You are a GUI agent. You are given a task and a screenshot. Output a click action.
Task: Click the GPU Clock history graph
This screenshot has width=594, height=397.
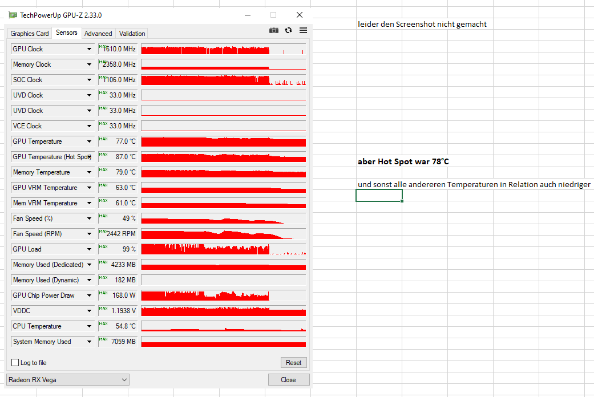pos(224,49)
